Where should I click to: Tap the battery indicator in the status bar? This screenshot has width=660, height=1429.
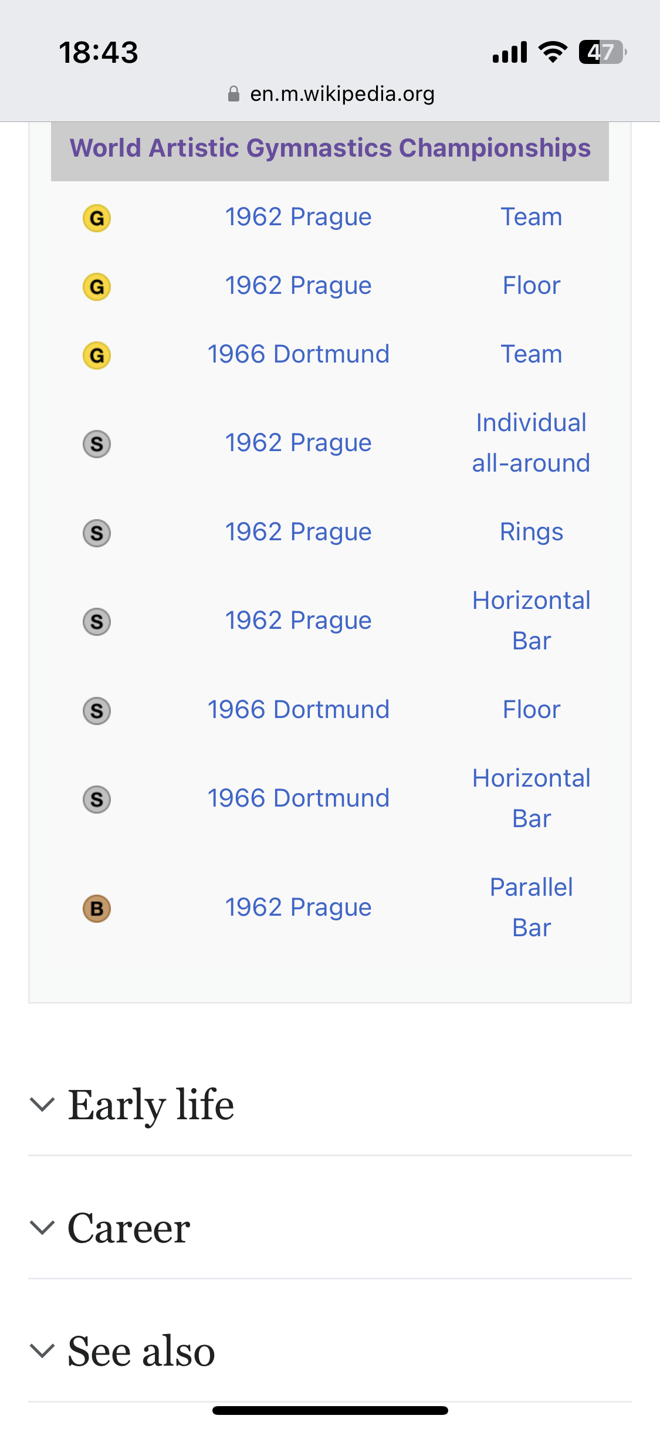(601, 52)
